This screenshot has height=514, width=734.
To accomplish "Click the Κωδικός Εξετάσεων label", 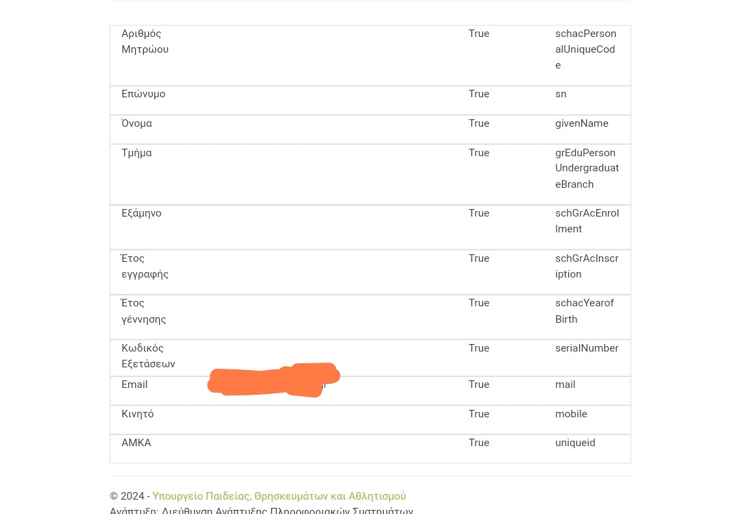I will pos(148,356).
